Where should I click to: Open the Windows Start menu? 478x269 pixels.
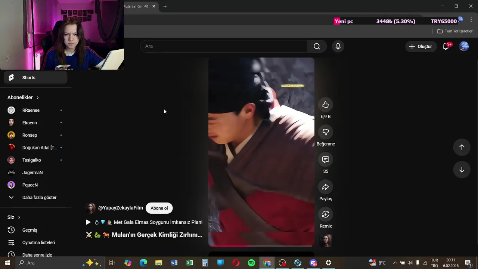tap(7, 263)
